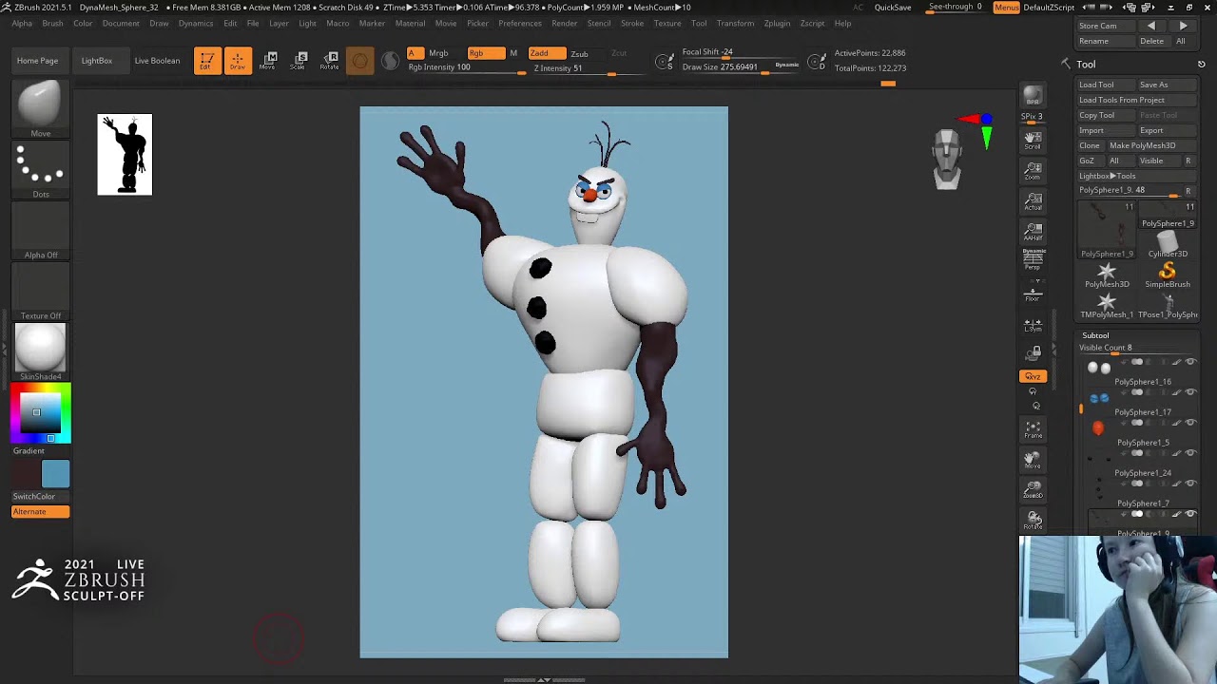Activate the Scale button in top toolbar

pyautogui.click(x=299, y=61)
